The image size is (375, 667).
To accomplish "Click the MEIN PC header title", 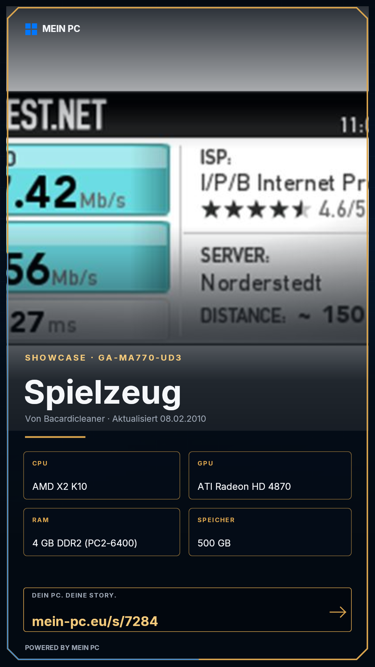I will pyautogui.click(x=61, y=29).
